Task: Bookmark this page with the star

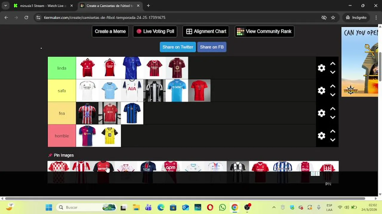Action: point(333,18)
